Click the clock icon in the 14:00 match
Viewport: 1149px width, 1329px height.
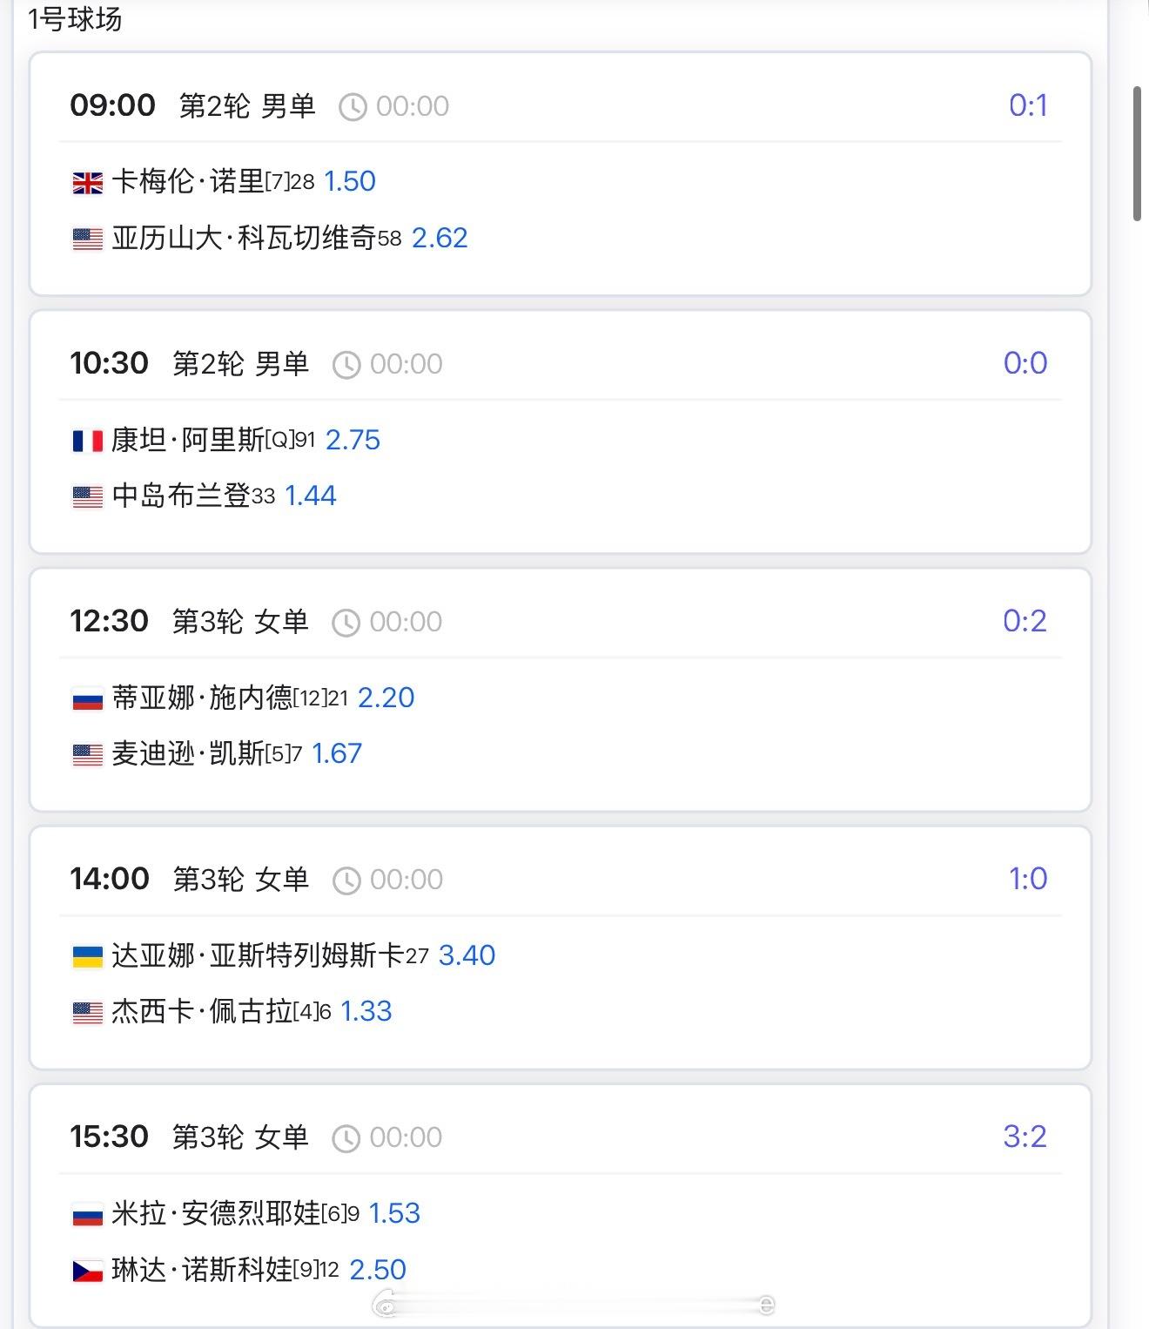coord(346,880)
